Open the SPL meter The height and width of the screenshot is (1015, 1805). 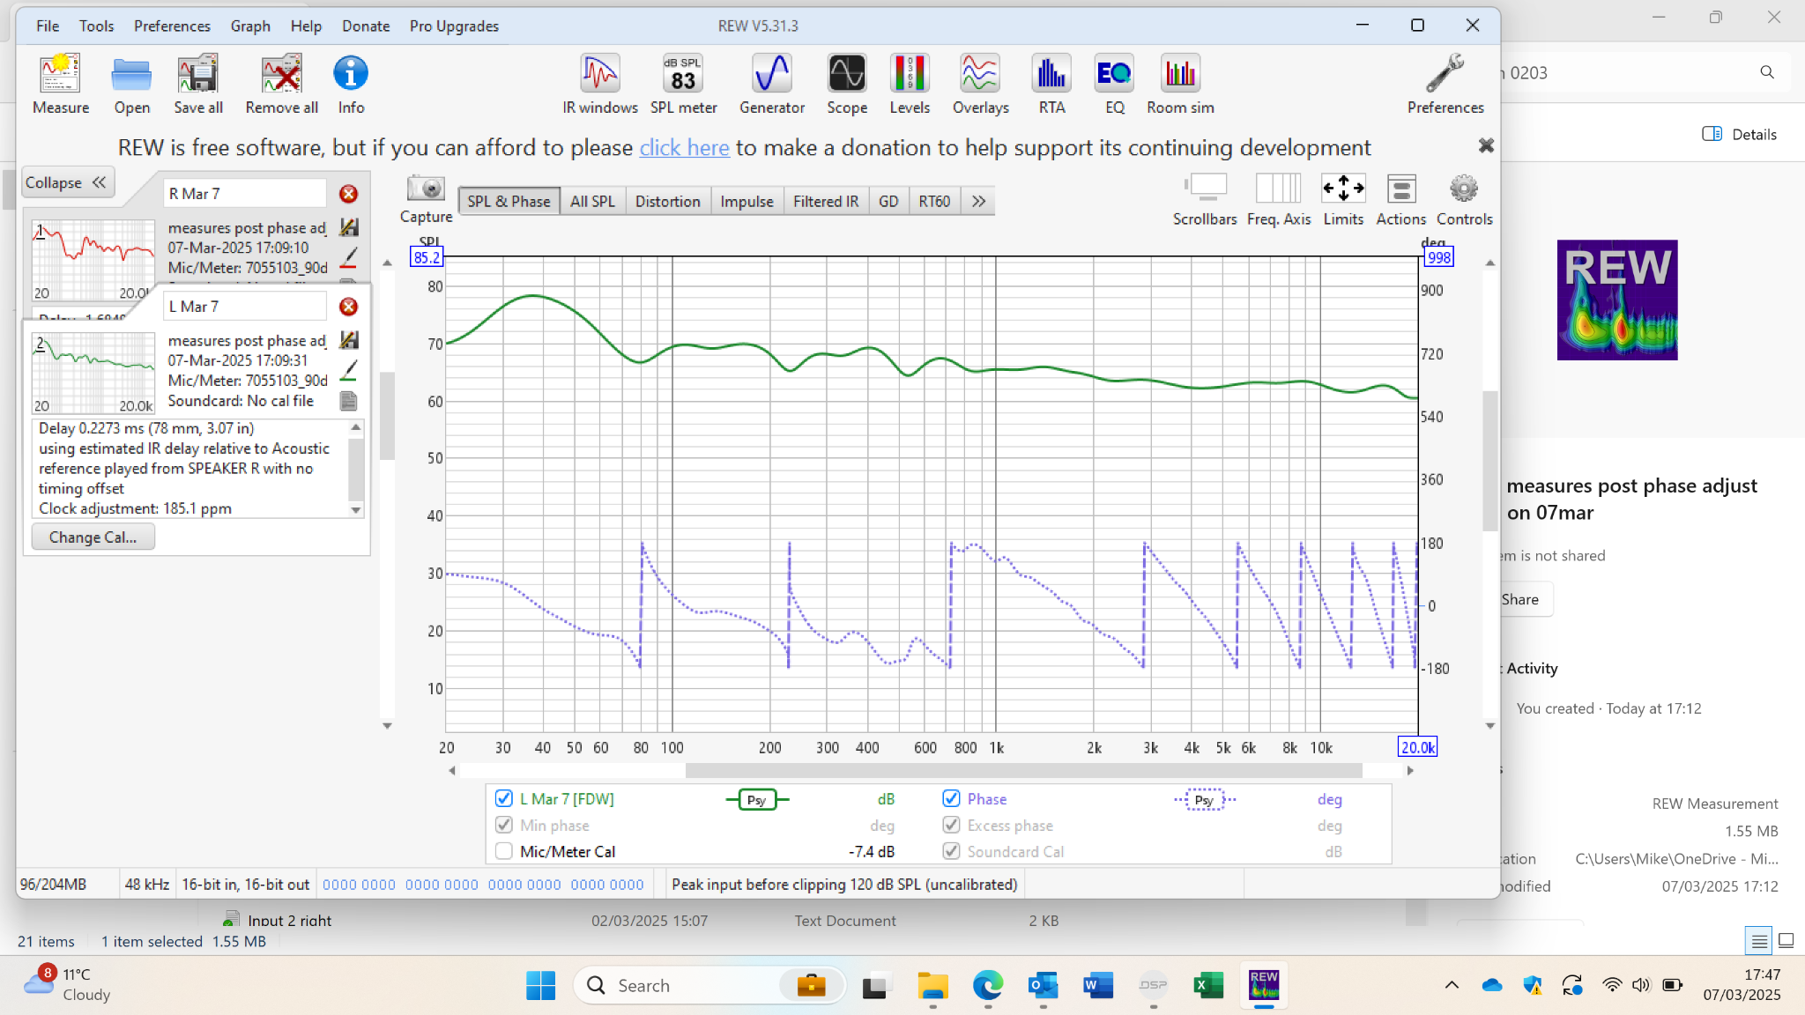click(x=683, y=84)
